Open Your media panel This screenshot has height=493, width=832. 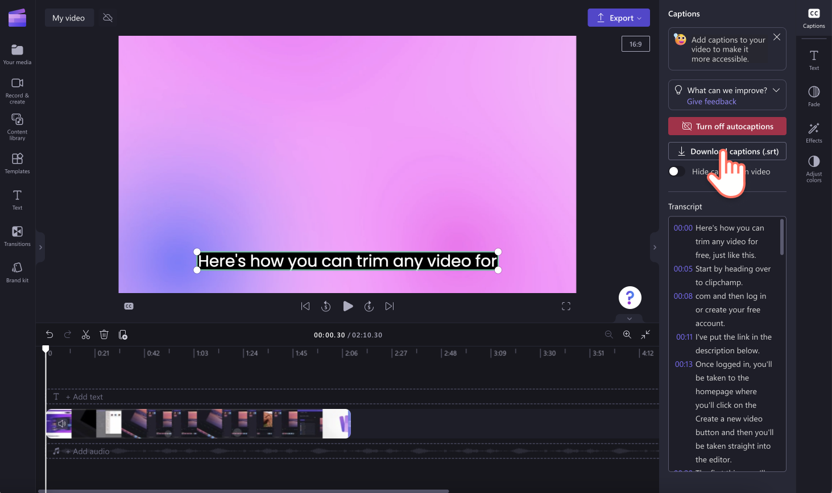pos(17,55)
